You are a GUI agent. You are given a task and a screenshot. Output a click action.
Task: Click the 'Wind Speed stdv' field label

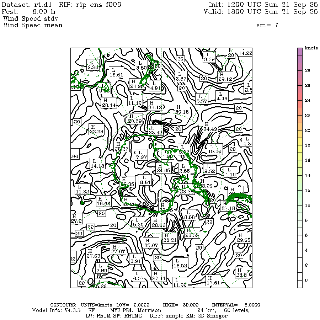click(x=31, y=18)
